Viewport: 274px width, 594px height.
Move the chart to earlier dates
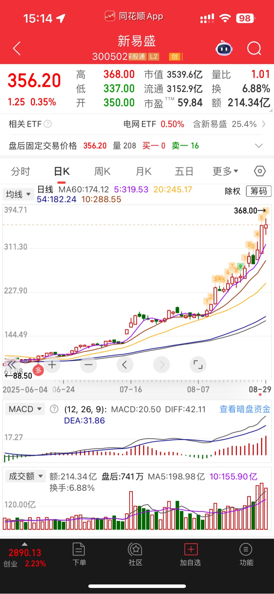(x=125, y=365)
